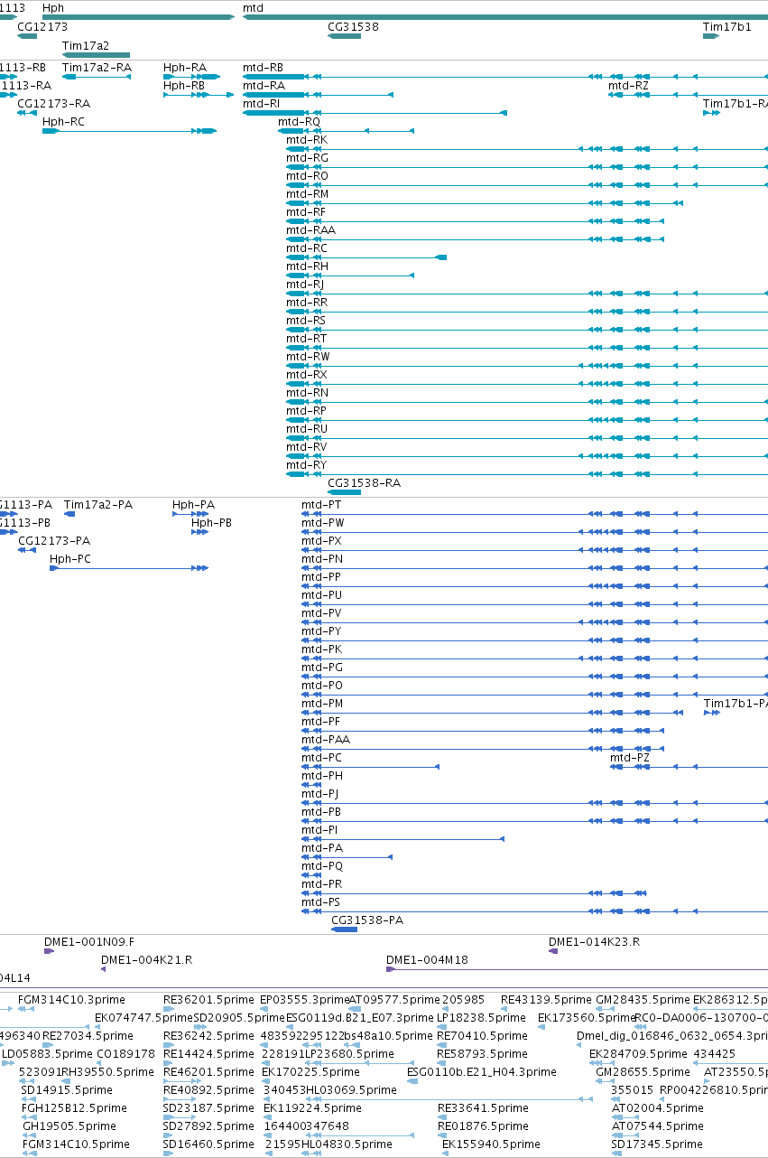Open protein Hph-PC
This screenshot has height=1158, width=768.
(70, 559)
